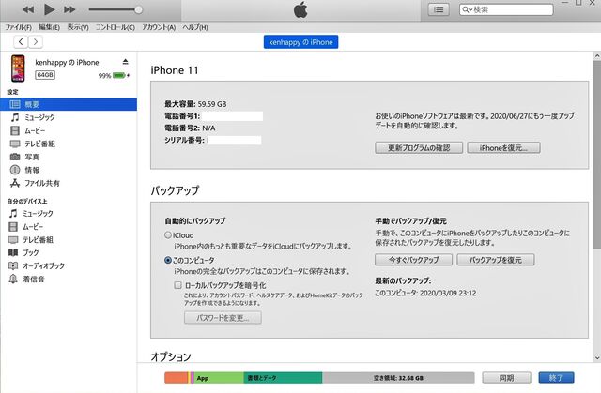Open the list view icon button

(x=439, y=9)
